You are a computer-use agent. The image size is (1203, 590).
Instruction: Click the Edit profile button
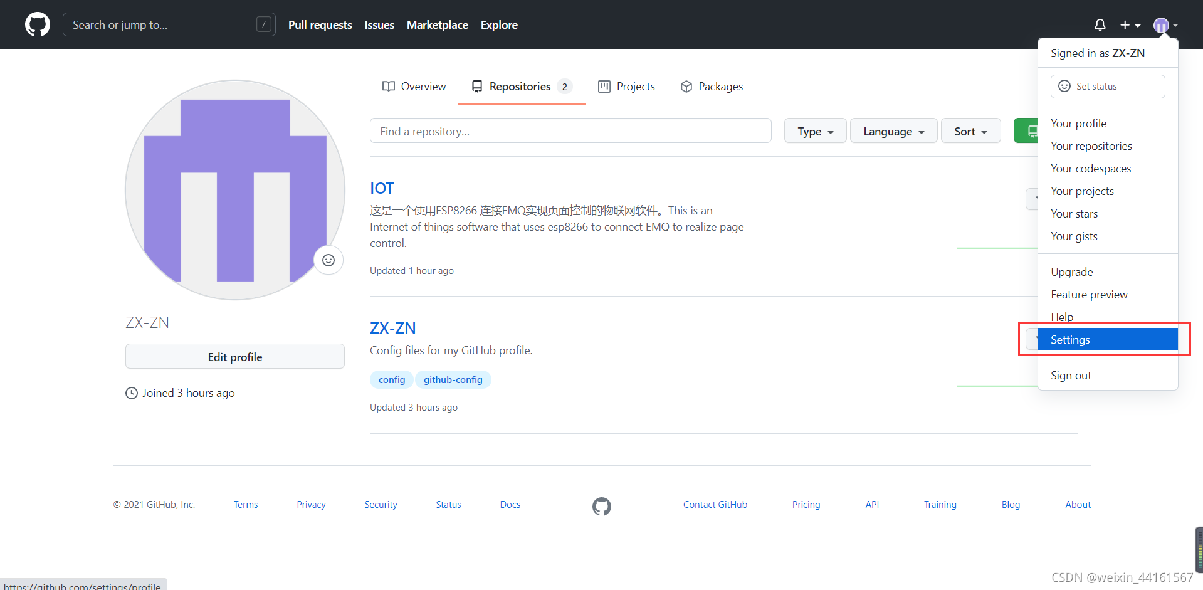pos(235,356)
